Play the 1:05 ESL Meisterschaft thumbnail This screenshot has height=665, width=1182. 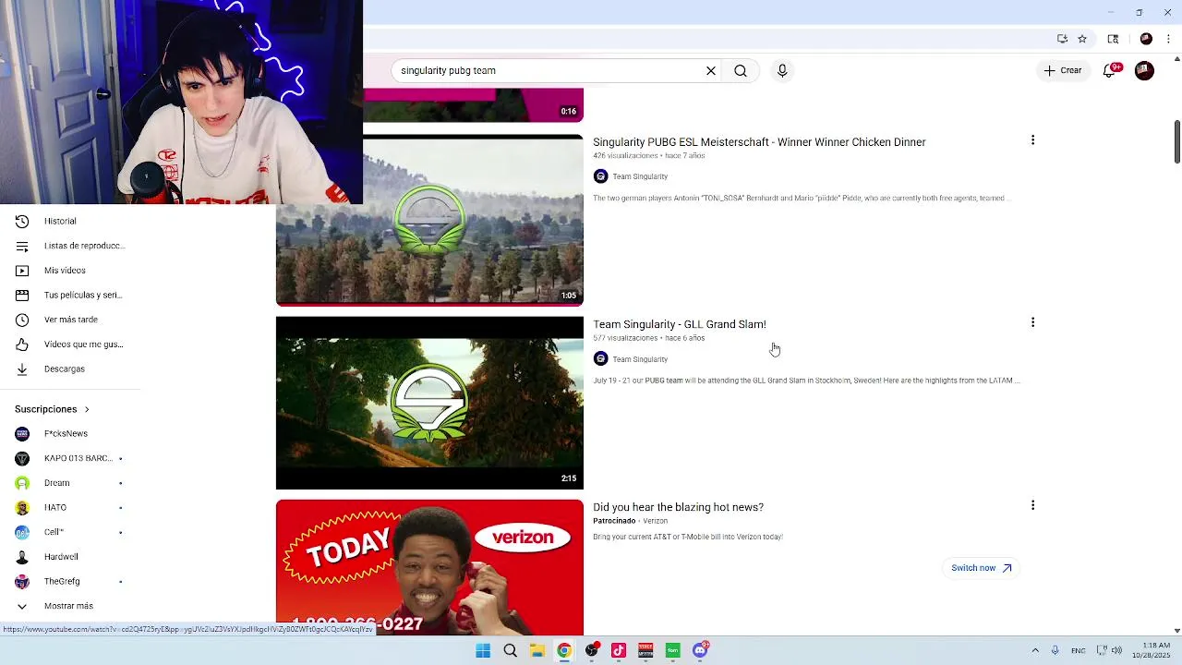429,221
